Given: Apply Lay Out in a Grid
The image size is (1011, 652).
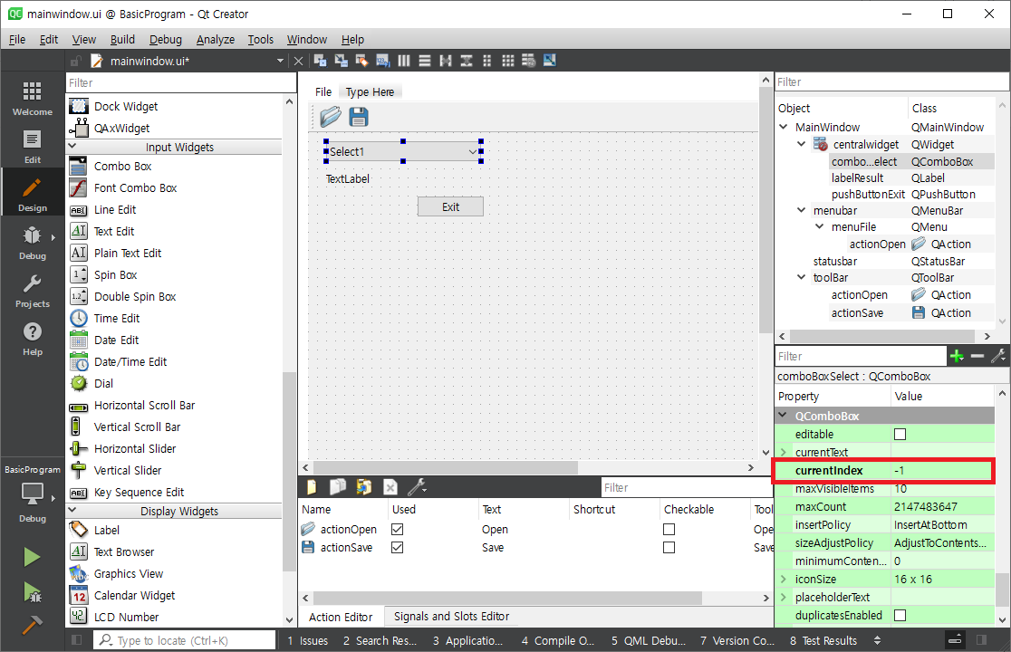Looking at the screenshot, I should (x=508, y=61).
